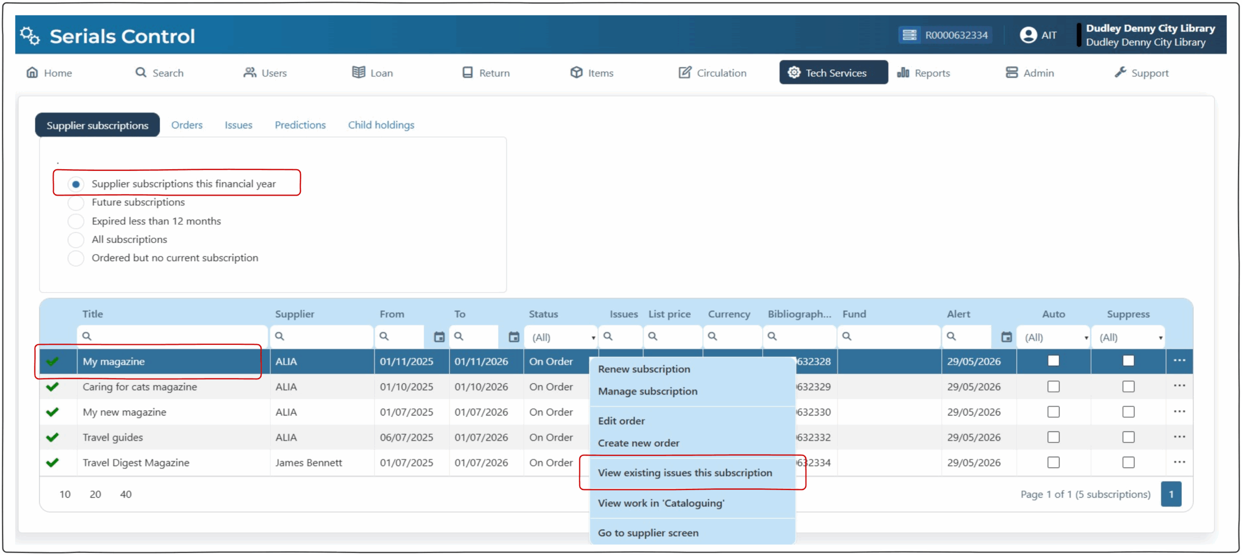Check Auto box for Caring for cats magazine
The width and height of the screenshot is (1242, 555).
[1053, 387]
